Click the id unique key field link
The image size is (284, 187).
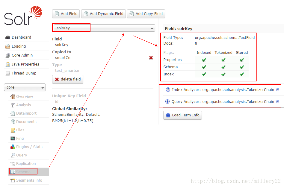[57, 102]
